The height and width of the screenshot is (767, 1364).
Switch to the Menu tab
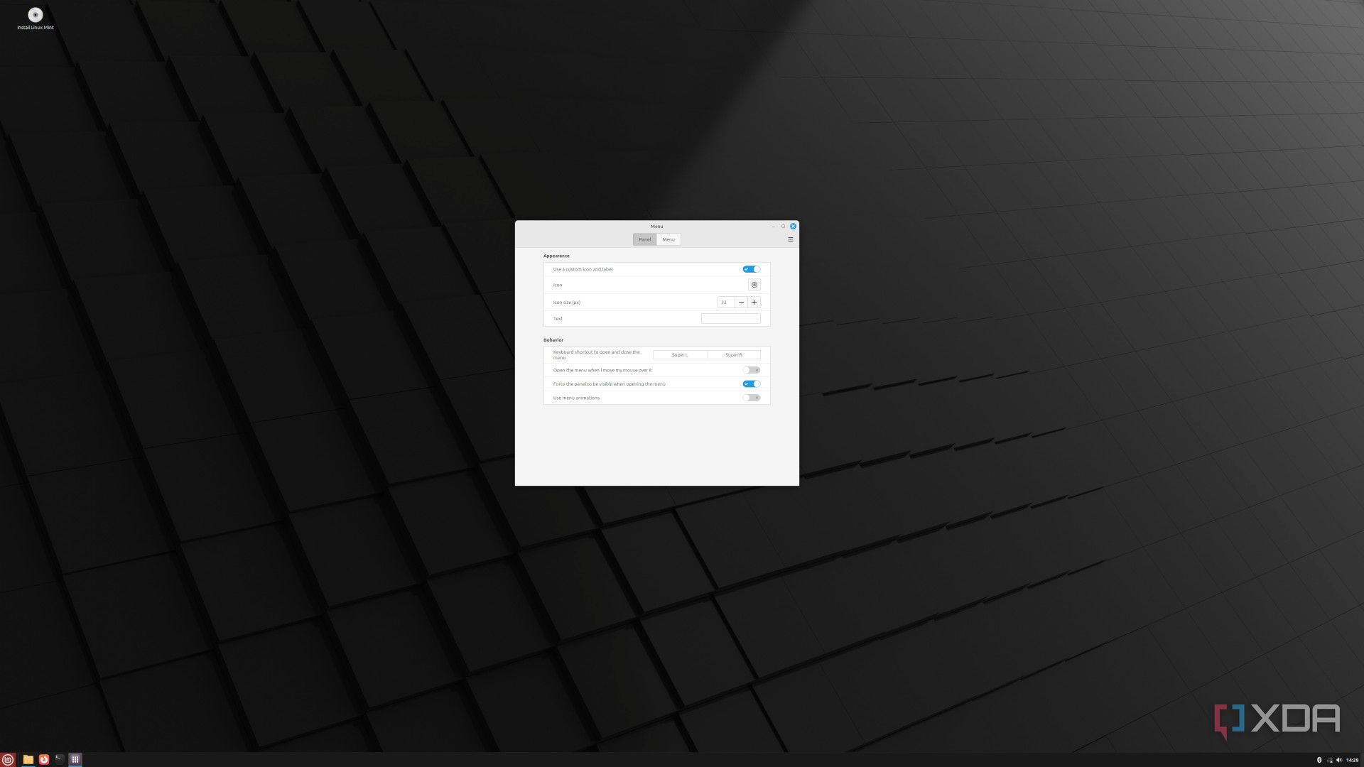[668, 239]
